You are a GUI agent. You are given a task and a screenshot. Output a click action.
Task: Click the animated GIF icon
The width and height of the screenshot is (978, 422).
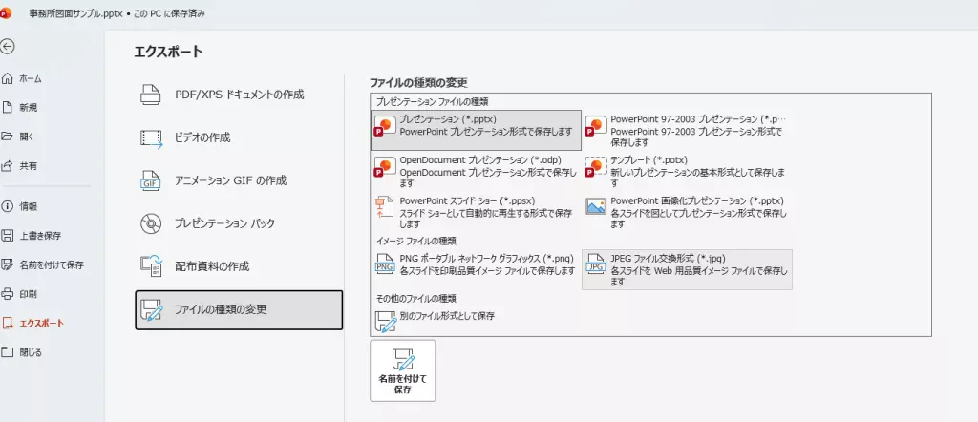coord(151,180)
